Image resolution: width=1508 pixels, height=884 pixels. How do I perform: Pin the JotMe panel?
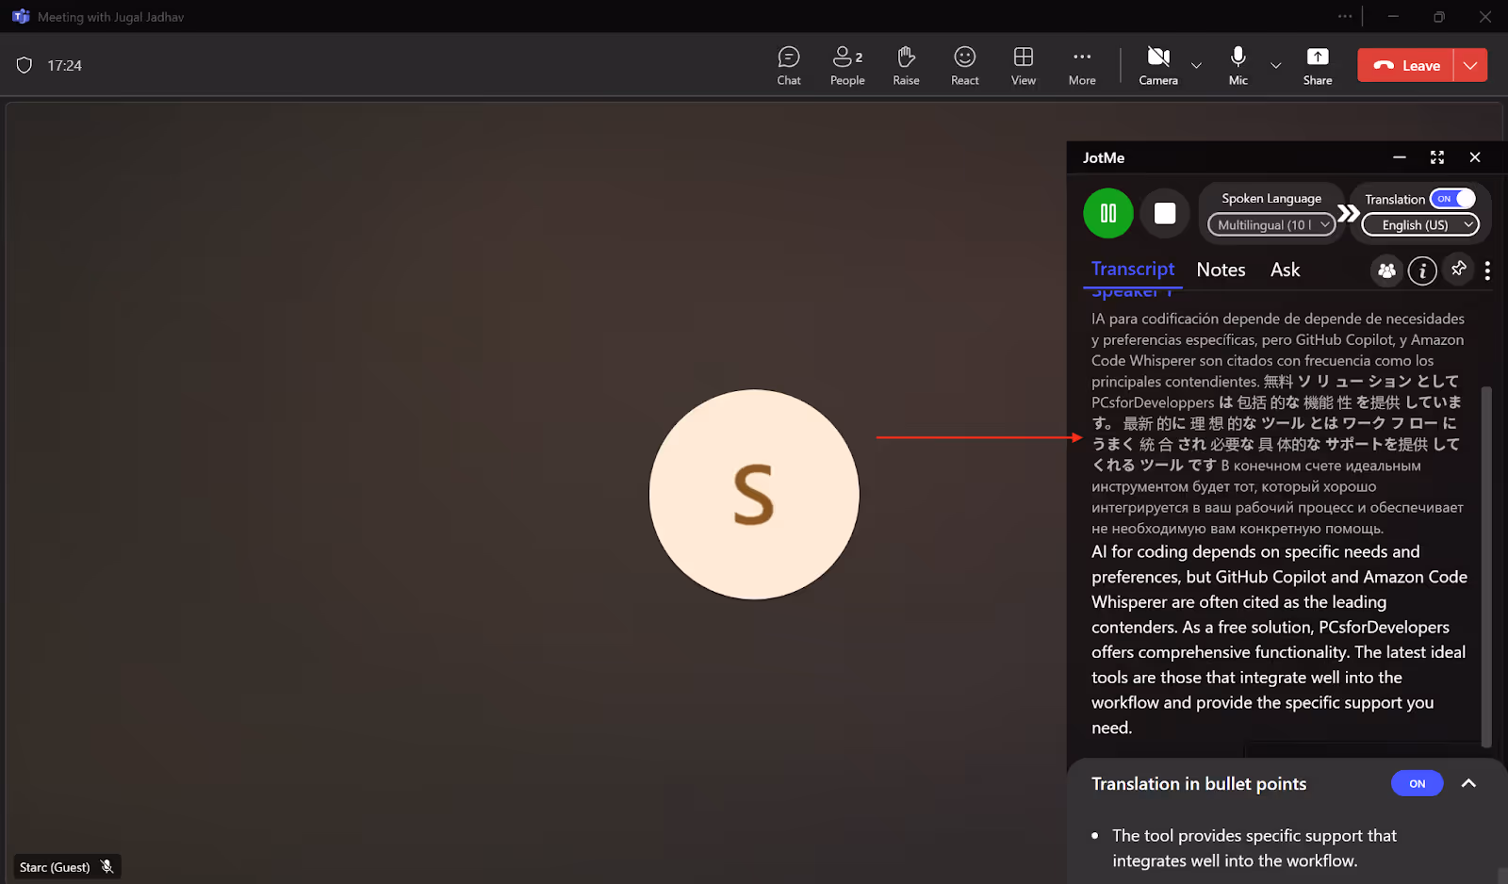point(1459,270)
